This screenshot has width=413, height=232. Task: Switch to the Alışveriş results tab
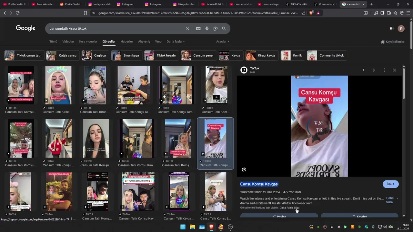click(x=144, y=42)
